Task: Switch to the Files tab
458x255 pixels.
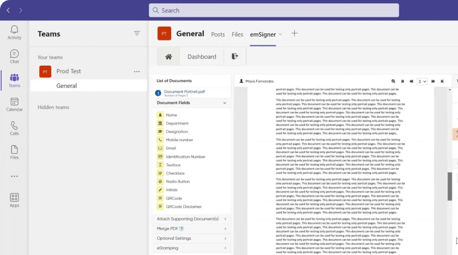Action: (237, 34)
